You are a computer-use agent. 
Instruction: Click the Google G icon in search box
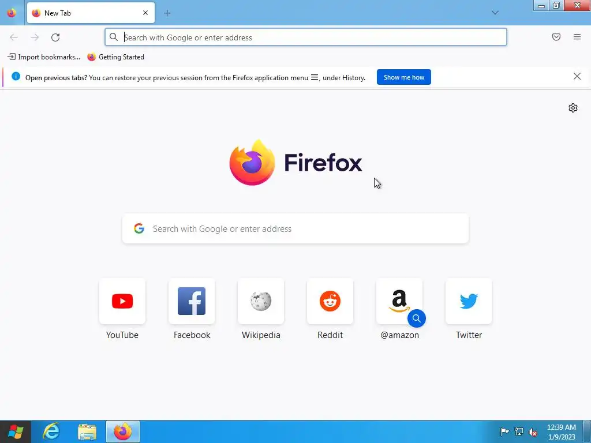139,228
